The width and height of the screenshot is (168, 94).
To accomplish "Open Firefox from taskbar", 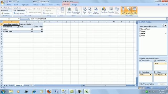I will pos(49,92).
